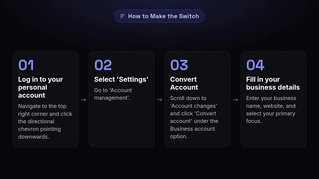319x179 pixels.
Task: Select the 'Fill in your business details' heading
Action: 273,83
